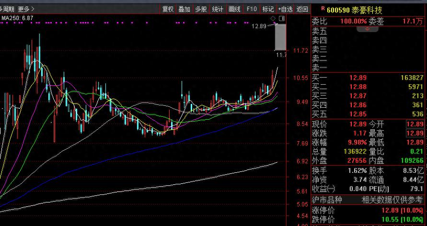The width and height of the screenshot is (427, 226).
Task: Activate the 画线 drawing tool
Action: 234,9
